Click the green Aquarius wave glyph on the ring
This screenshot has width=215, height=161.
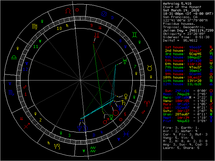(x=93, y=150)
